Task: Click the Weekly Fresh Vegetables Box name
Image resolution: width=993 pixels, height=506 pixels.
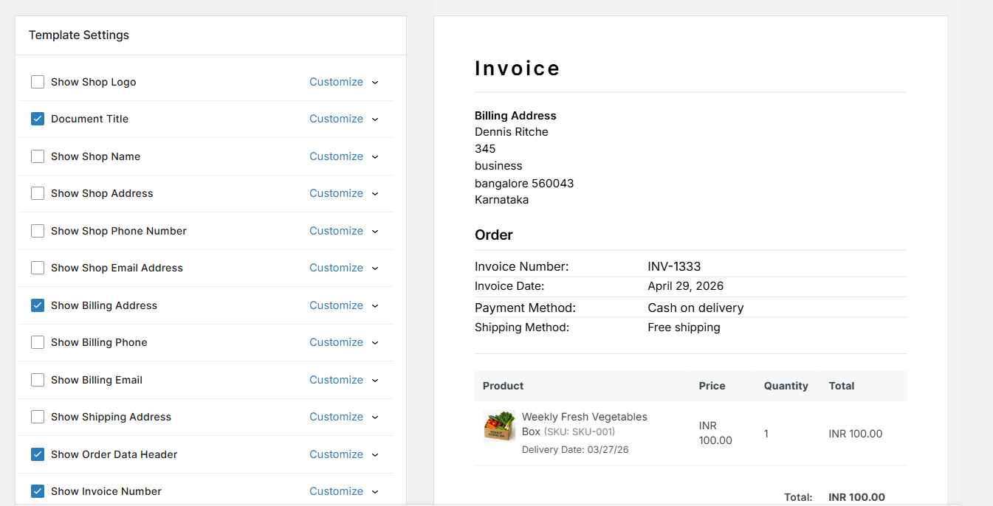Action: [x=585, y=424]
